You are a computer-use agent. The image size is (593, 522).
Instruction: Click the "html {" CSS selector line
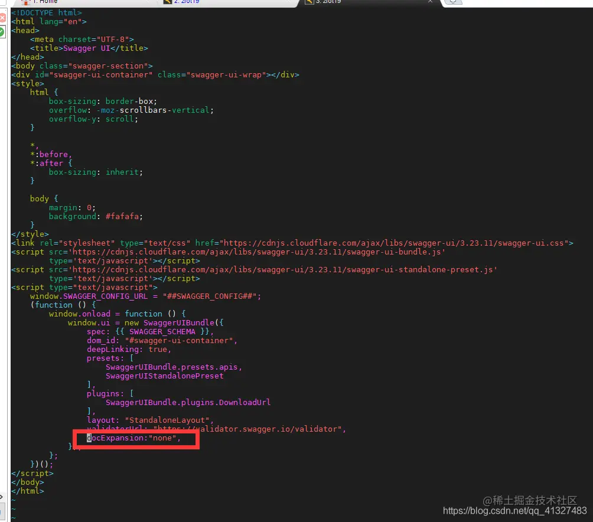pyautogui.click(x=44, y=92)
